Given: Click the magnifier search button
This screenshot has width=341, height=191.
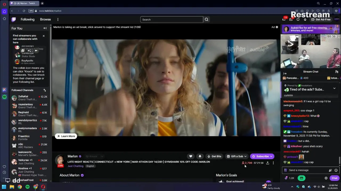Looking at the screenshot, I should 206,20.
